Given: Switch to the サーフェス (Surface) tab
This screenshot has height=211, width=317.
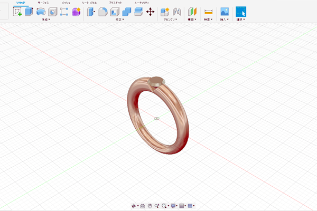Looking at the screenshot, I should pyautogui.click(x=43, y=3).
